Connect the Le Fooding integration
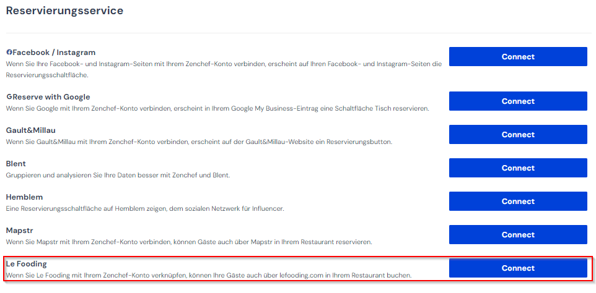596x293 pixels. [518, 268]
